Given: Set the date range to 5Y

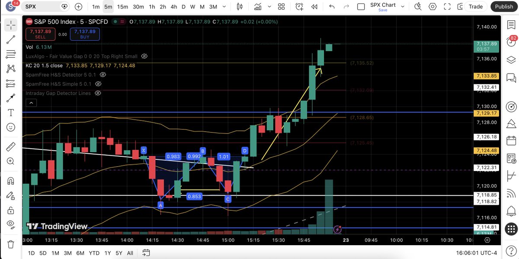Looking at the screenshot, I should click(x=118, y=253).
